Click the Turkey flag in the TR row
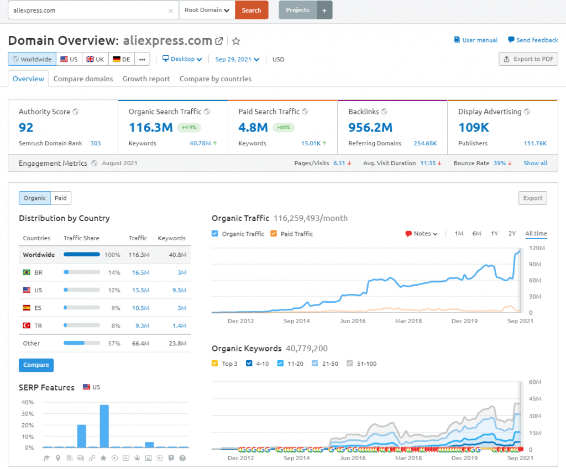566x469 pixels. click(27, 325)
